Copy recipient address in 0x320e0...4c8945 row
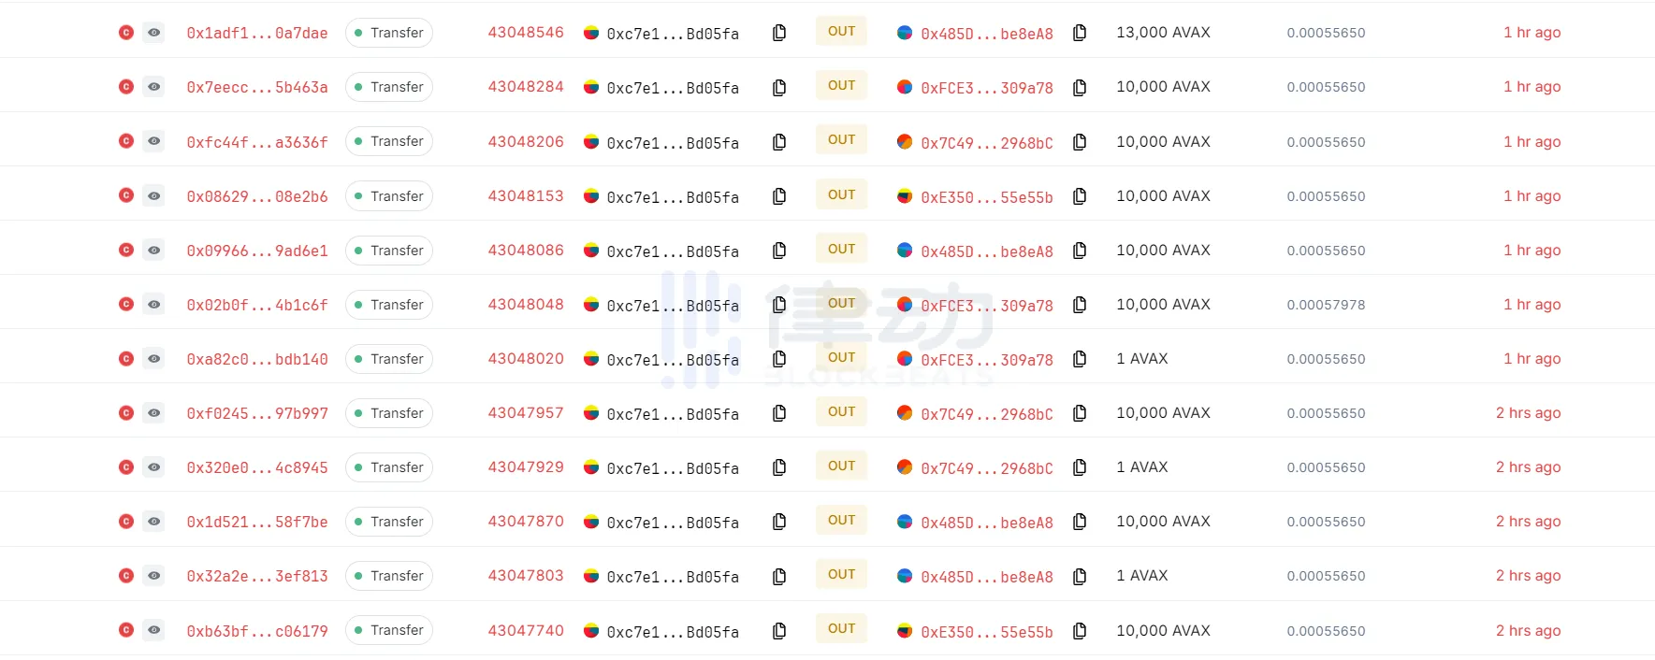The image size is (1655, 660). [x=1079, y=467]
